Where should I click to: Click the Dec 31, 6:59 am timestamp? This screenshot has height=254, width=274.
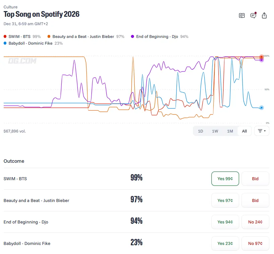pos(26,24)
